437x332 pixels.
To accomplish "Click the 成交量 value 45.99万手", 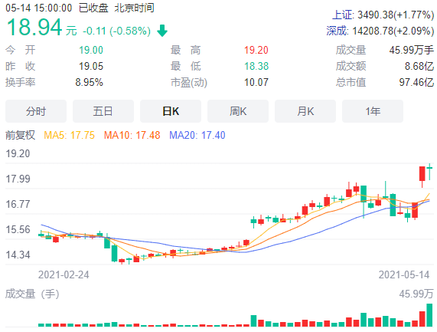I will [411, 51].
